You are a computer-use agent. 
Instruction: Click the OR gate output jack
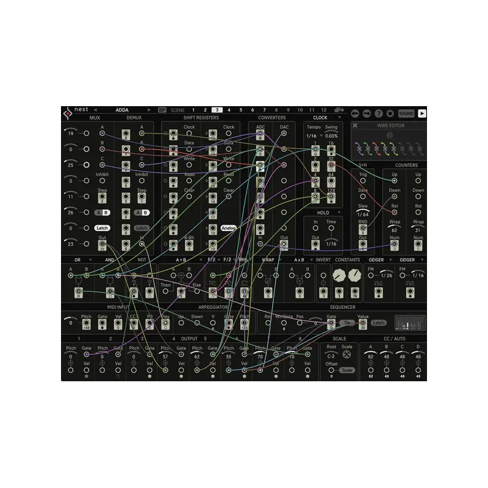point(79,292)
